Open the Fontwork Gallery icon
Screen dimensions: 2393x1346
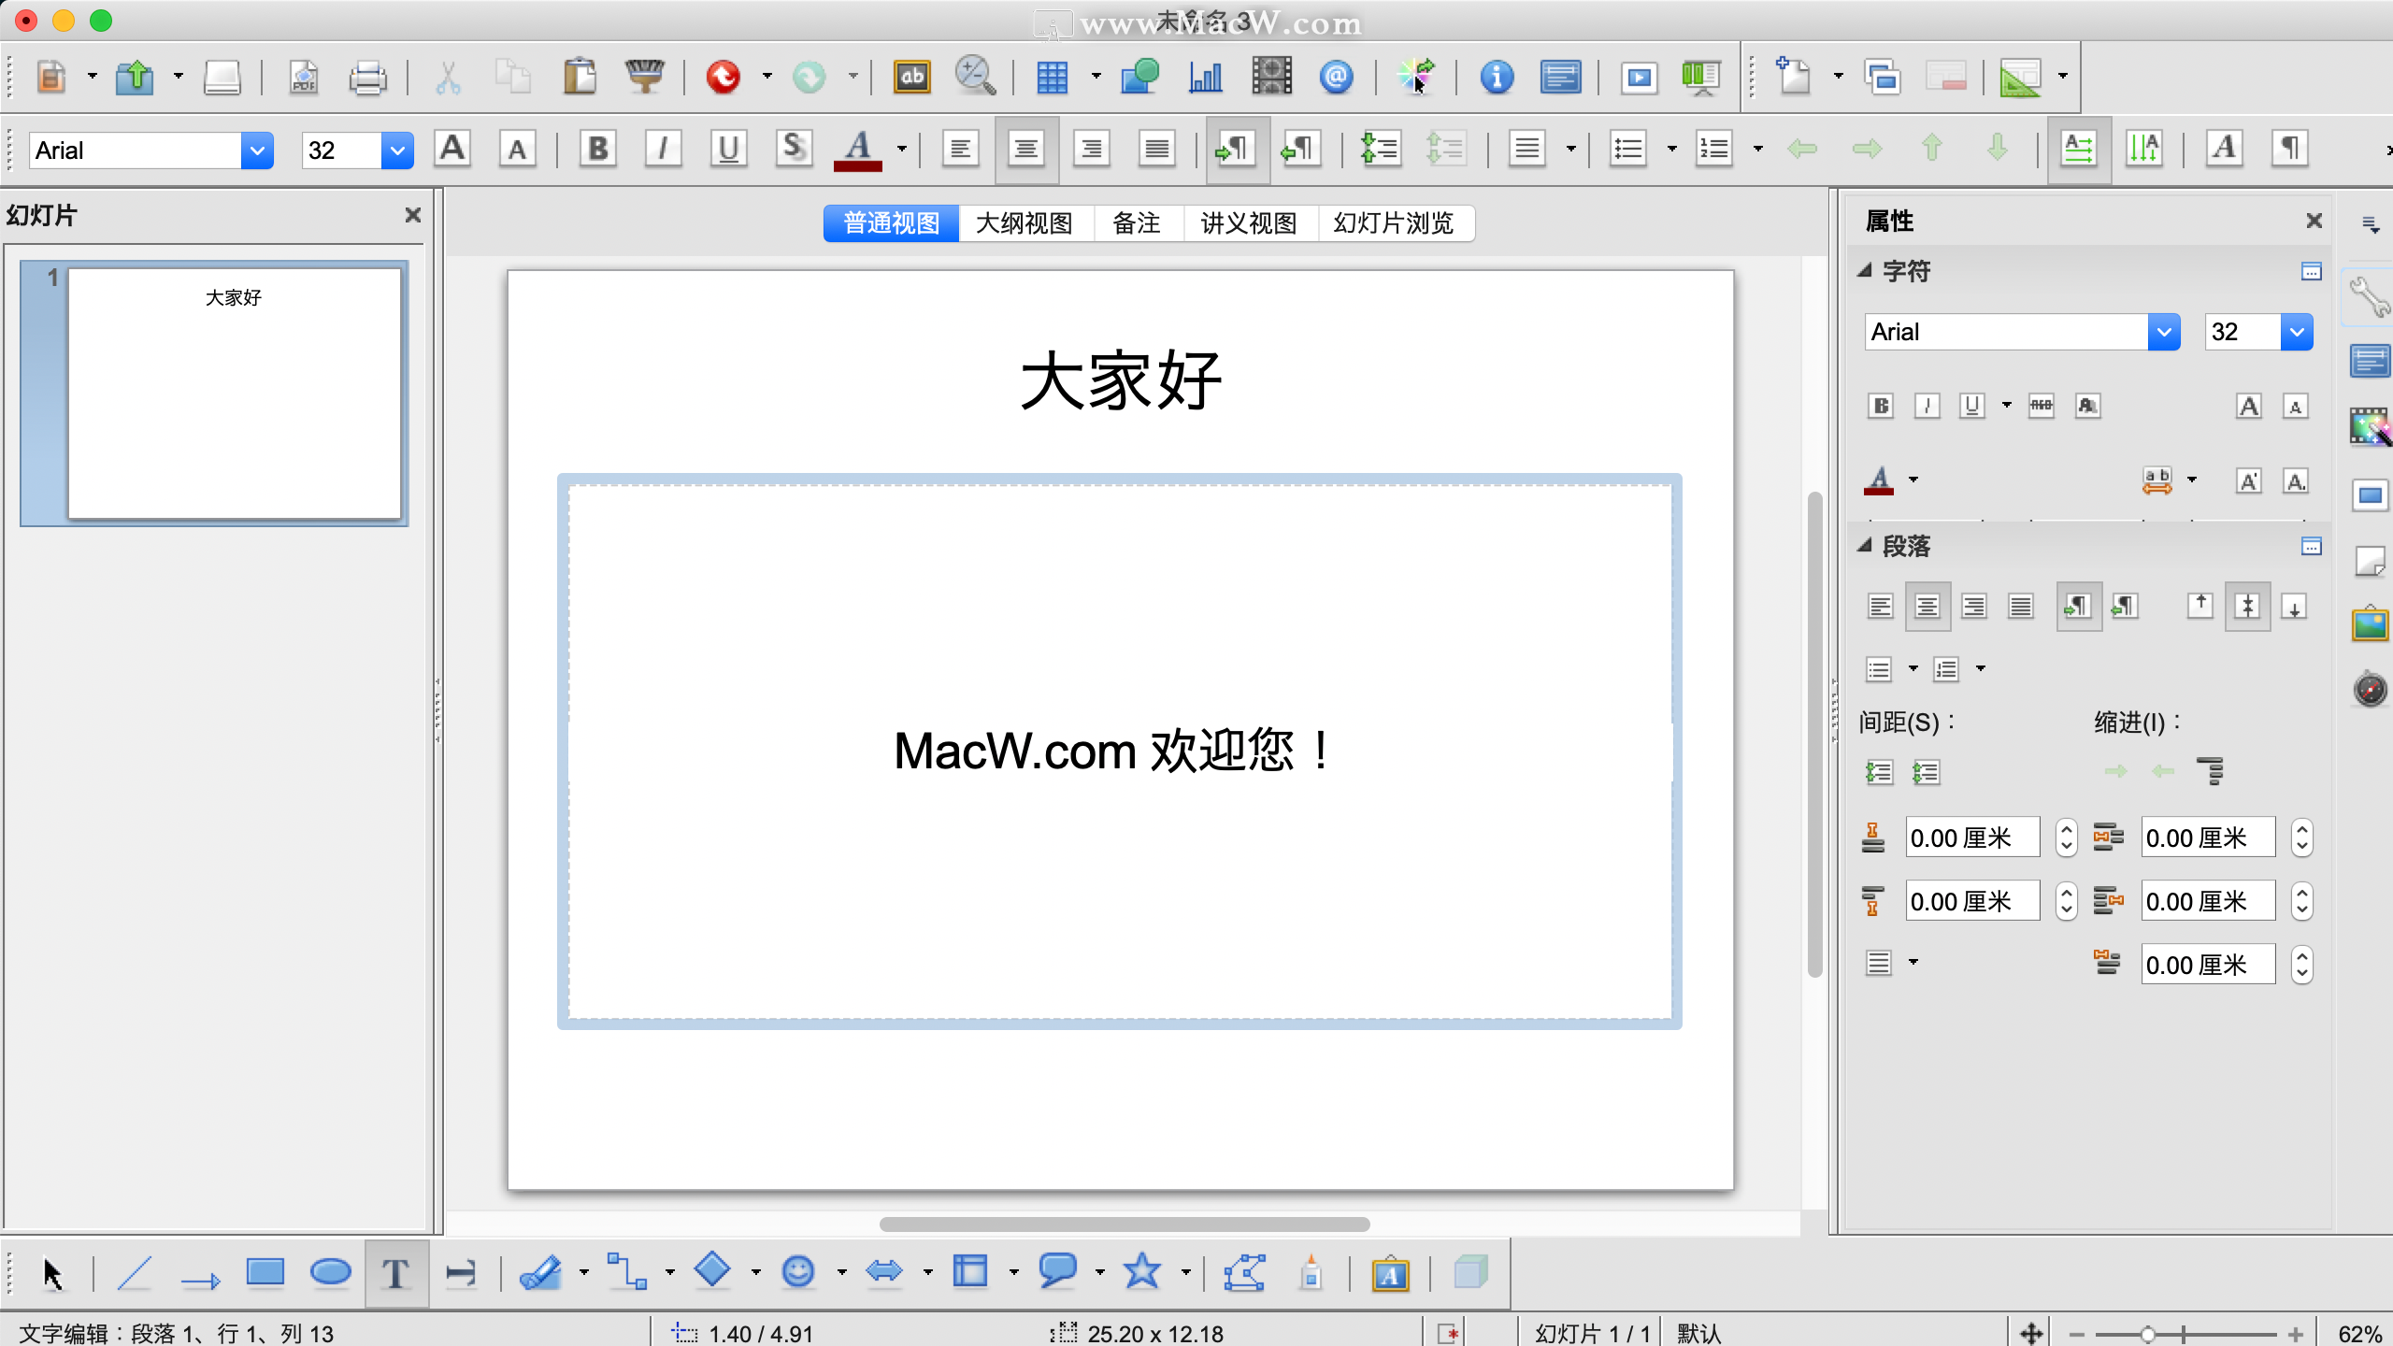coord(1390,1273)
